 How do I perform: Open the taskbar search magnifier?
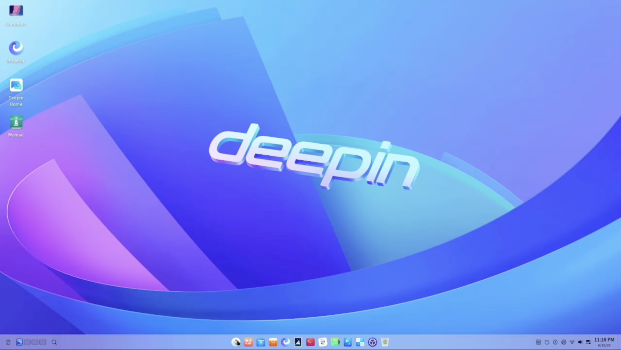pos(54,342)
